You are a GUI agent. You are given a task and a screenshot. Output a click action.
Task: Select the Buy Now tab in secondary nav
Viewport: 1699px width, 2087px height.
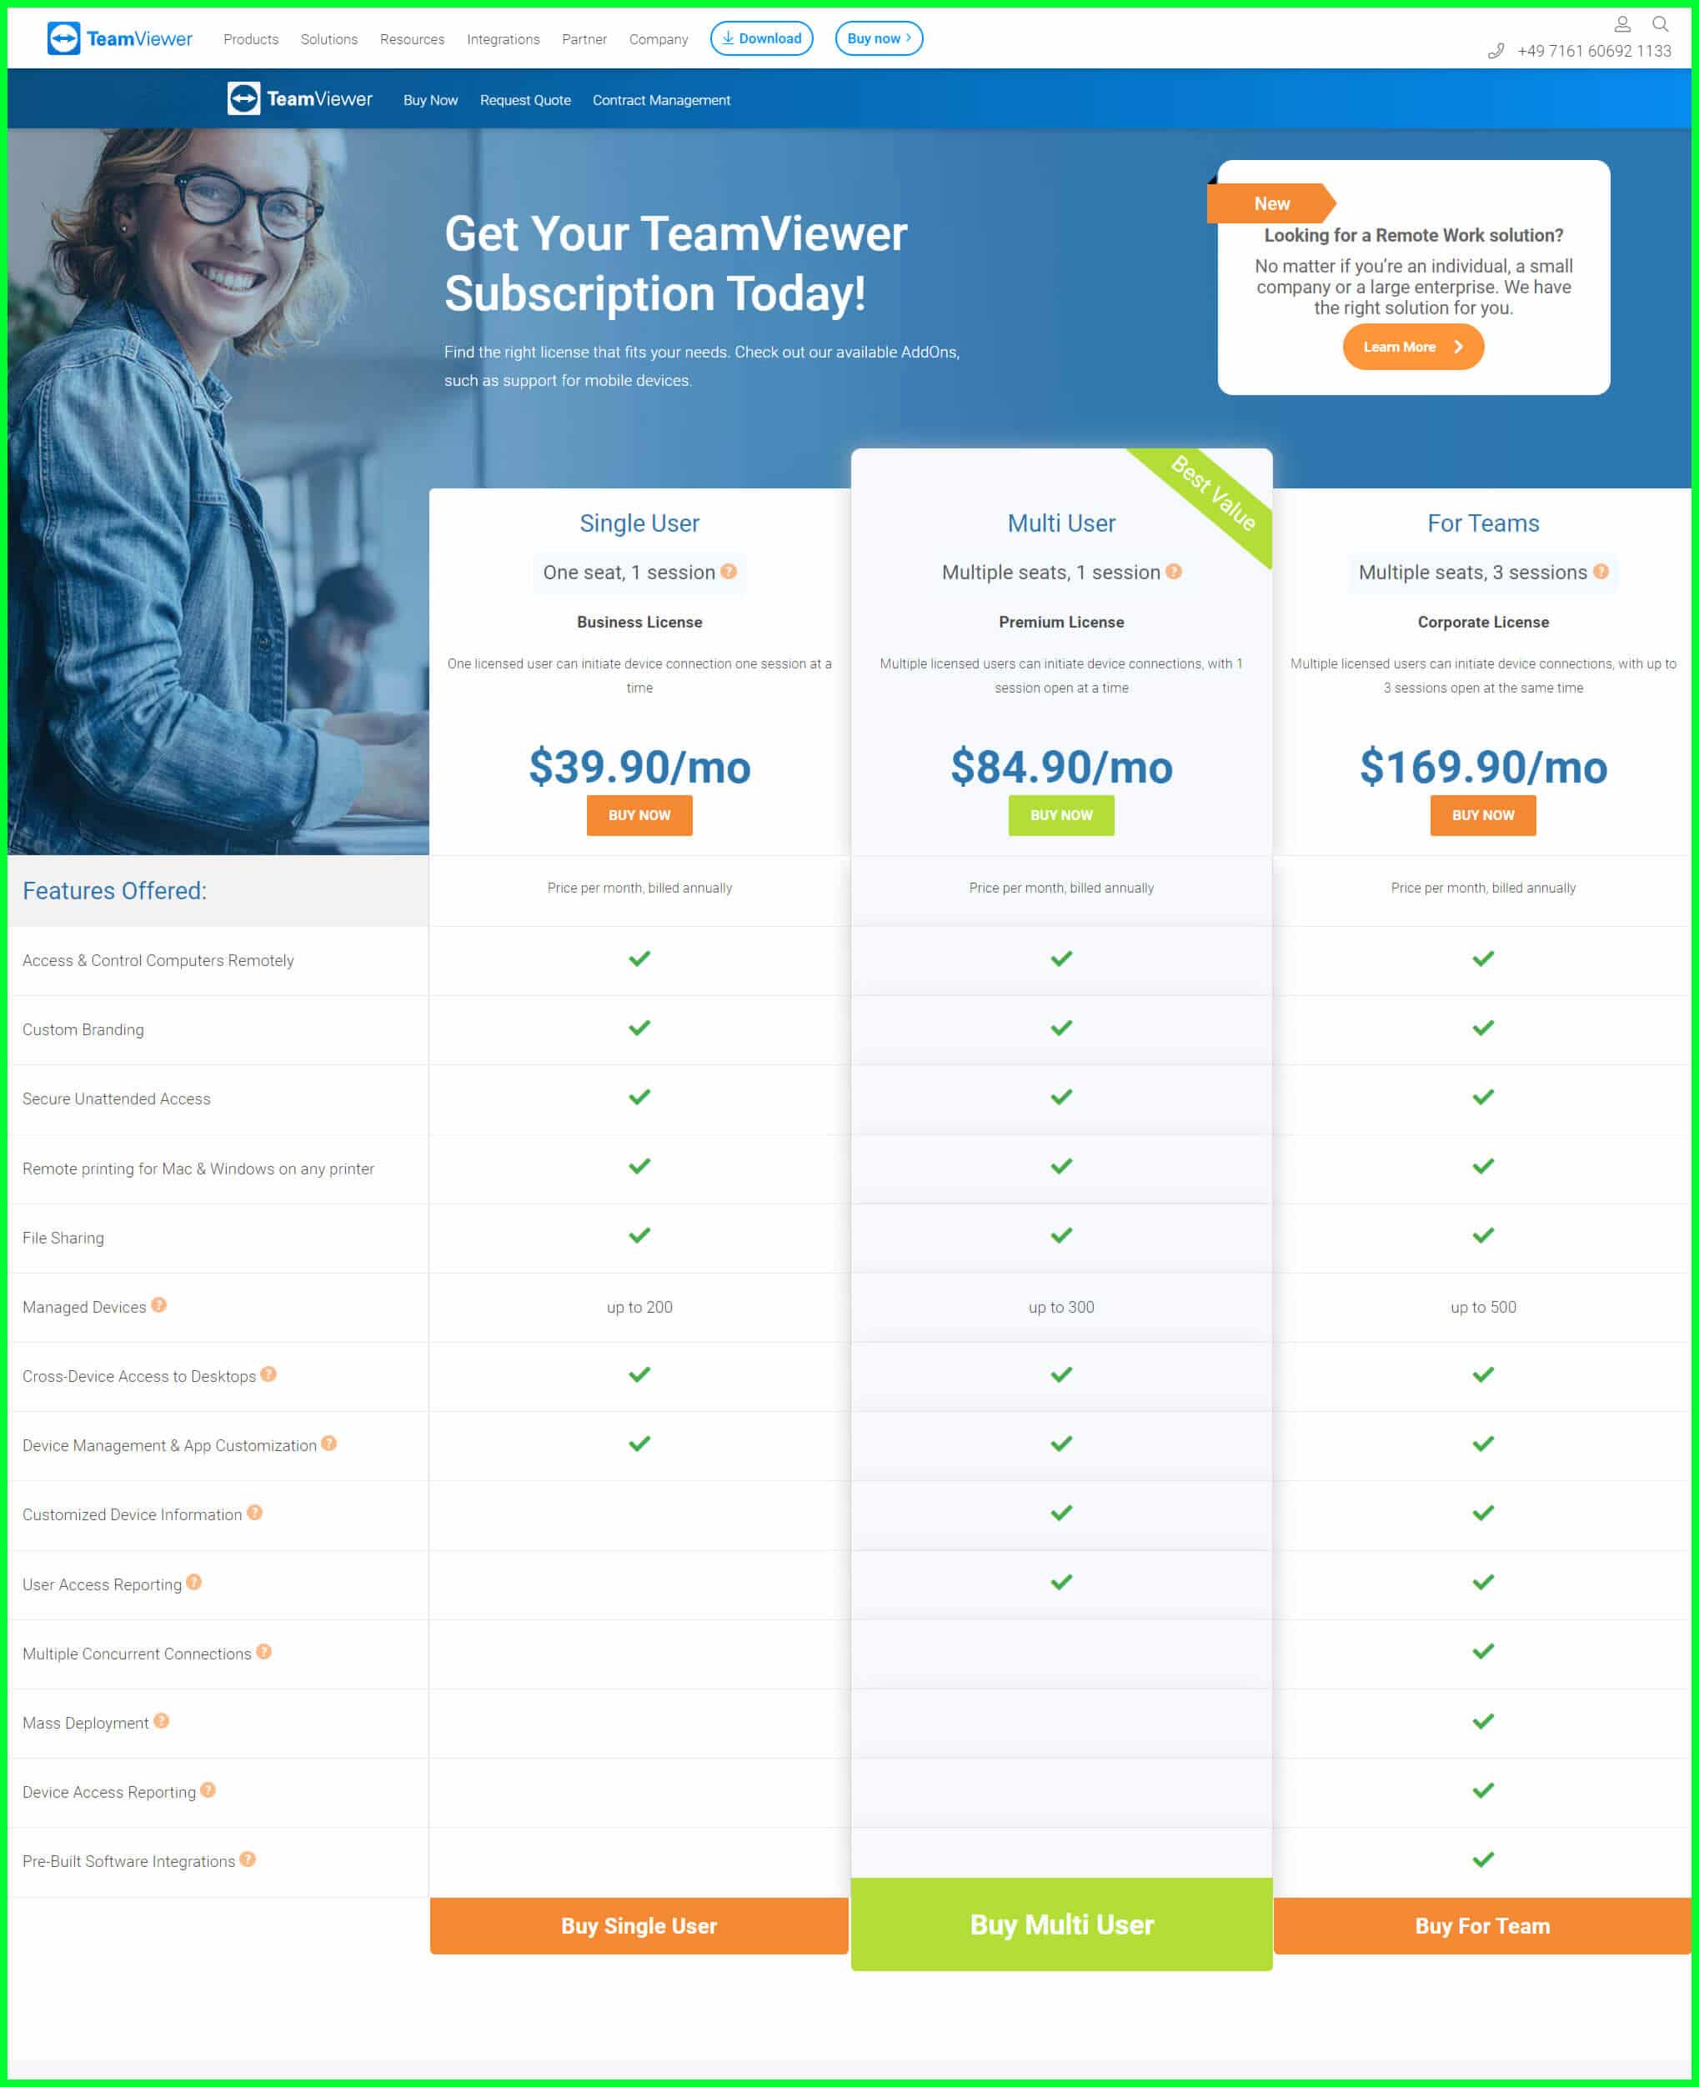427,99
